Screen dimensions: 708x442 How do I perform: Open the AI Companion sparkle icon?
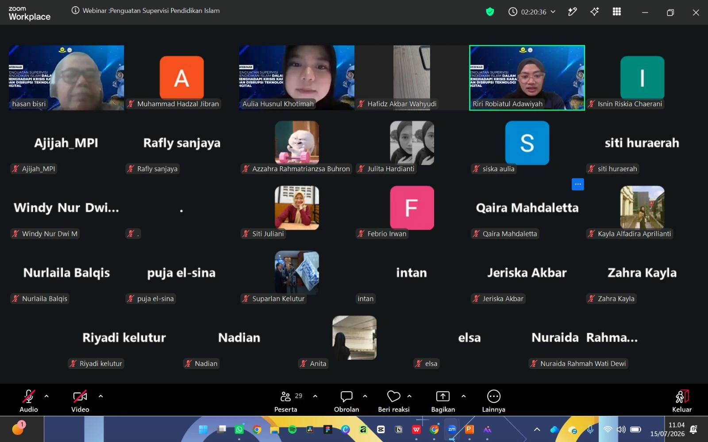594,12
